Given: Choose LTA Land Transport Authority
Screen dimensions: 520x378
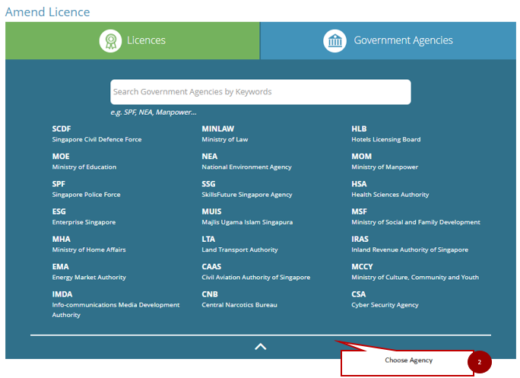Looking at the screenshot, I should click(x=239, y=243).
